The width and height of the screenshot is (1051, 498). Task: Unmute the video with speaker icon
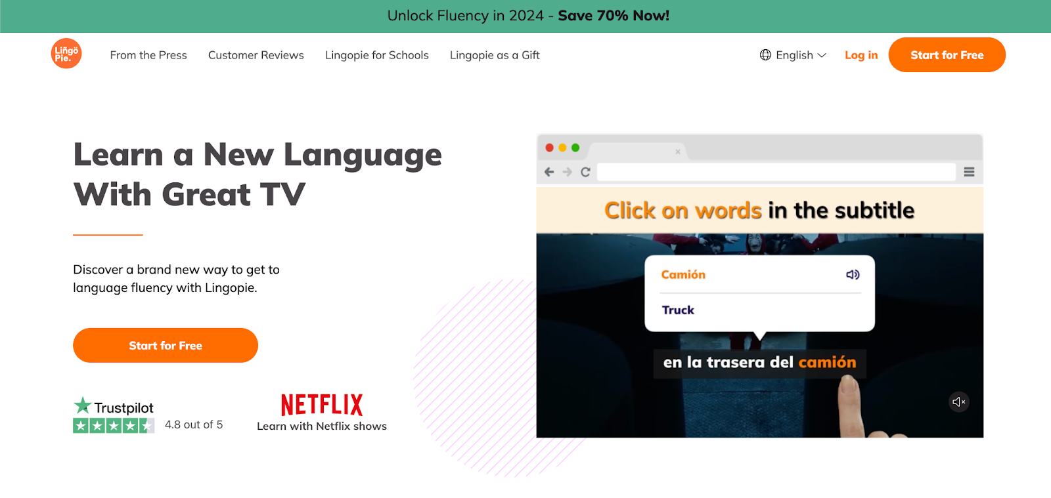pos(959,402)
